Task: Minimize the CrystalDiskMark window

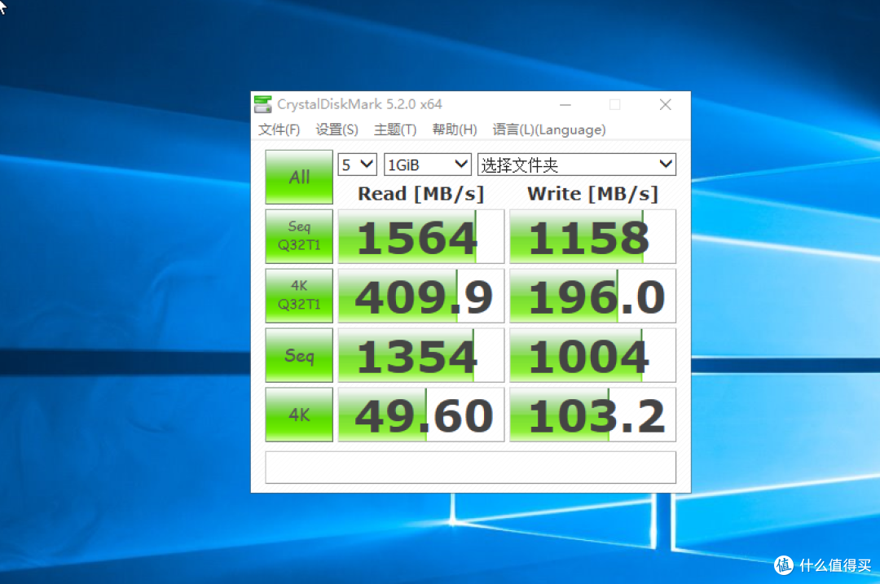Action: coord(565,104)
